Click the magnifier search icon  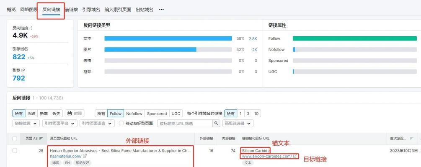tap(216, 124)
